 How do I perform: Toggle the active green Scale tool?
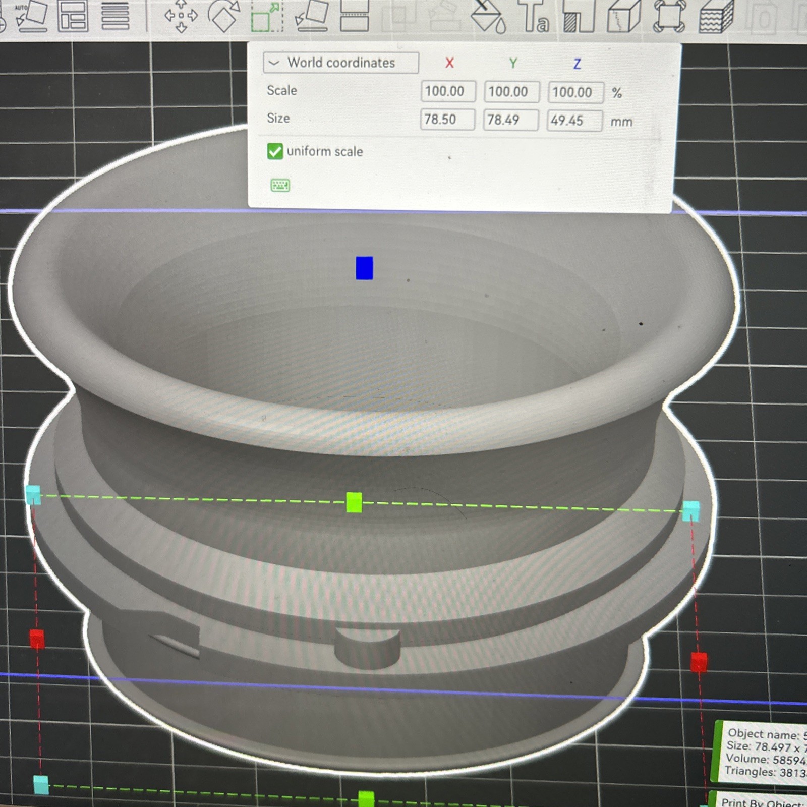coord(267,16)
